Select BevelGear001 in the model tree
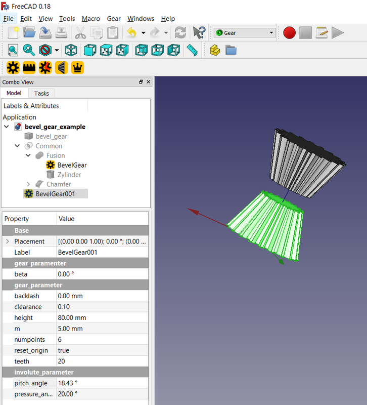This screenshot has width=367, height=405. click(x=56, y=194)
